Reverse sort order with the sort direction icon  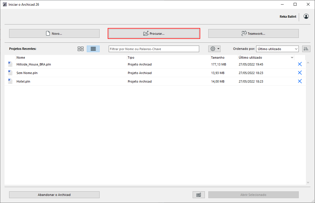click(306, 49)
